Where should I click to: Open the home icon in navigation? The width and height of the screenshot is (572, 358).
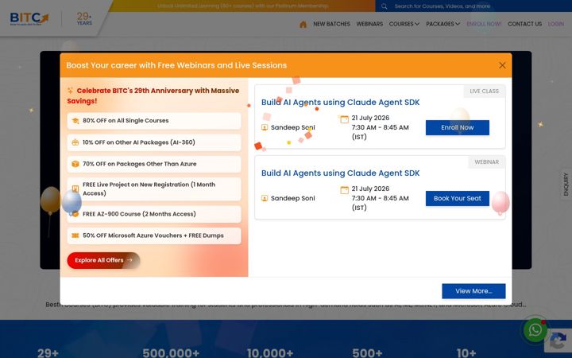303,24
